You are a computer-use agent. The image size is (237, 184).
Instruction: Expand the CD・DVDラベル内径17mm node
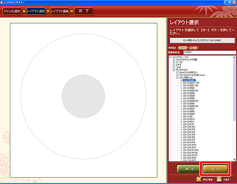pyautogui.click(x=177, y=75)
